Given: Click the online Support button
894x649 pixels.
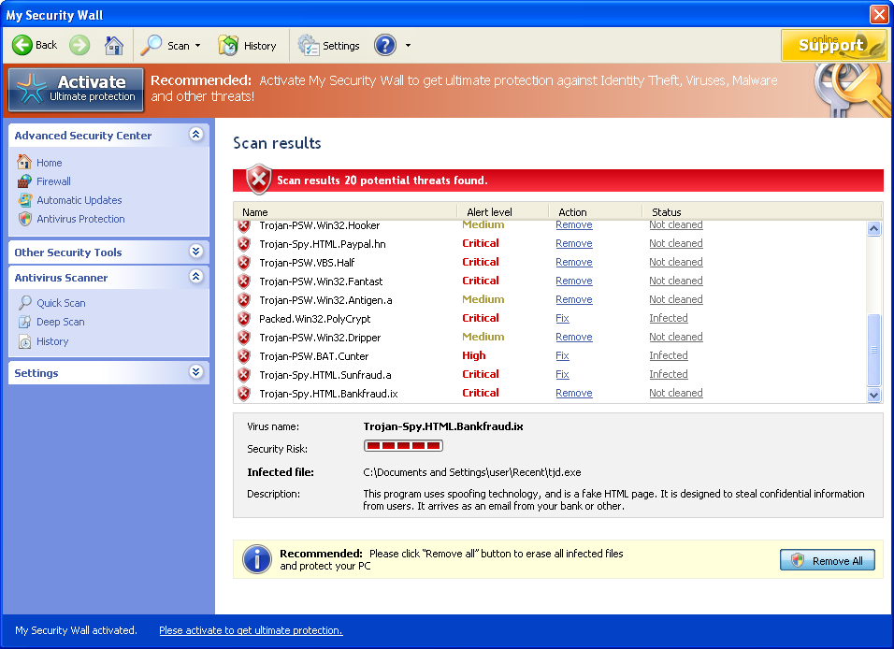Looking at the screenshot, I should (x=833, y=45).
